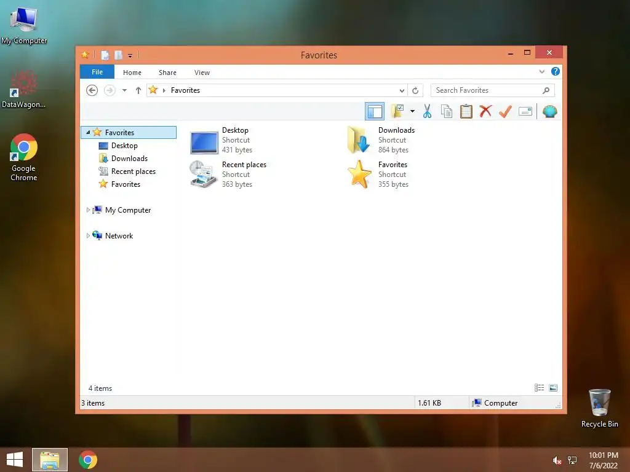Click the breadcrumb arrow before Favorites
Screen dimensions: 630x472
[x=164, y=90]
